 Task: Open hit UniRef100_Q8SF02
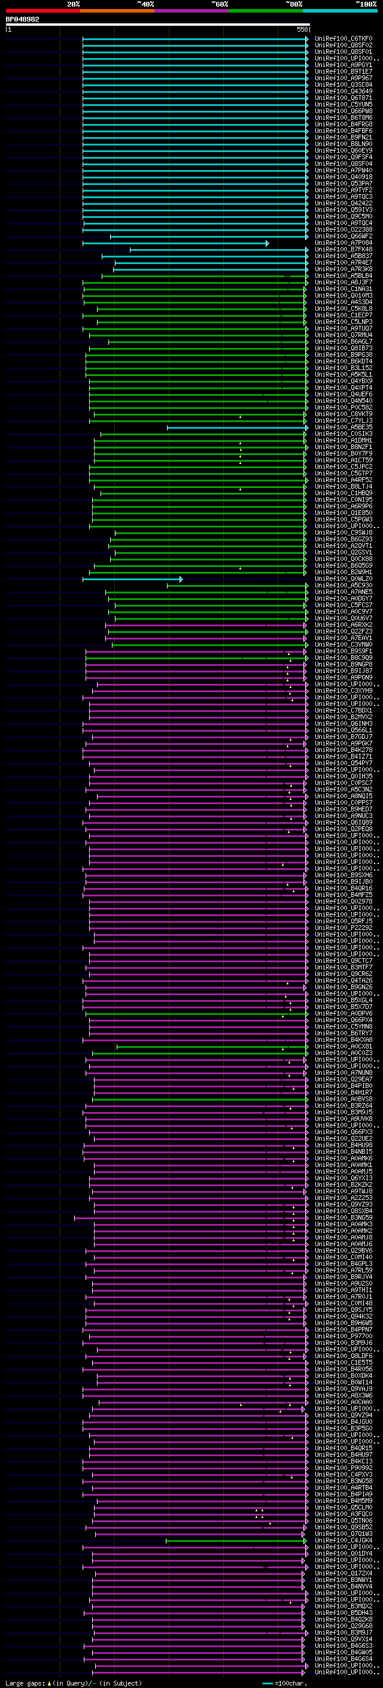(344, 46)
